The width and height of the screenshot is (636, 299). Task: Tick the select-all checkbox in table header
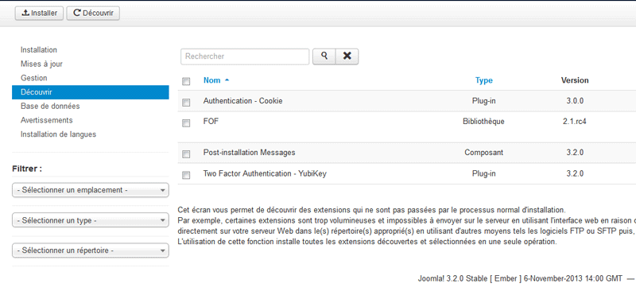coord(186,82)
